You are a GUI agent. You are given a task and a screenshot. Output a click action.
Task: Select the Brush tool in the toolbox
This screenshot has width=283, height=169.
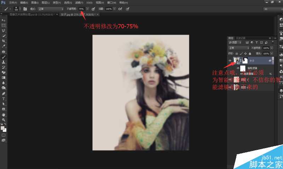tap(4, 57)
